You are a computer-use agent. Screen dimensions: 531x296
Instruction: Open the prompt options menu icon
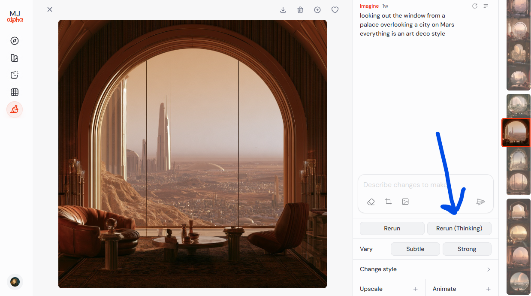pos(486,6)
